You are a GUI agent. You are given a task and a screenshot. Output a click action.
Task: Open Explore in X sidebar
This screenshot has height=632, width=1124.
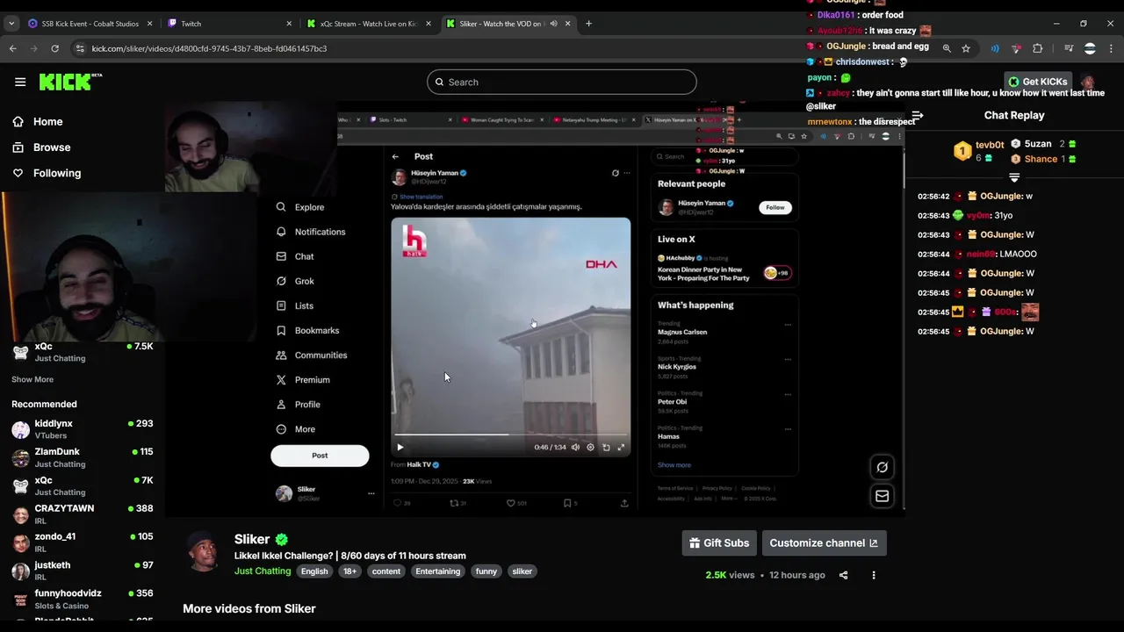300,207
